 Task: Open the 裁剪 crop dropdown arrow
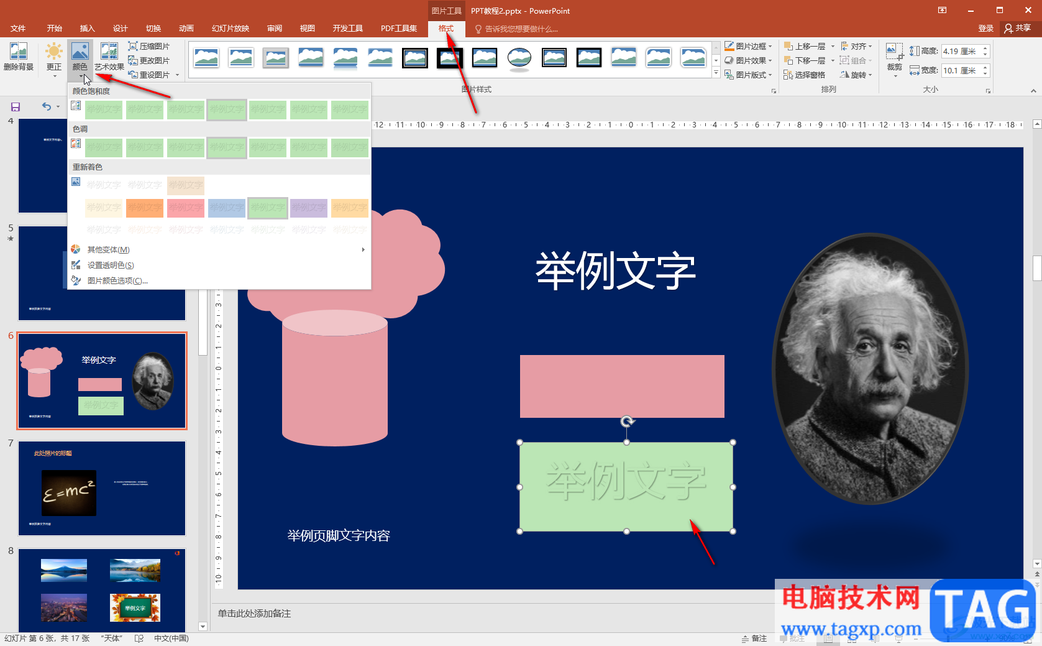[895, 76]
